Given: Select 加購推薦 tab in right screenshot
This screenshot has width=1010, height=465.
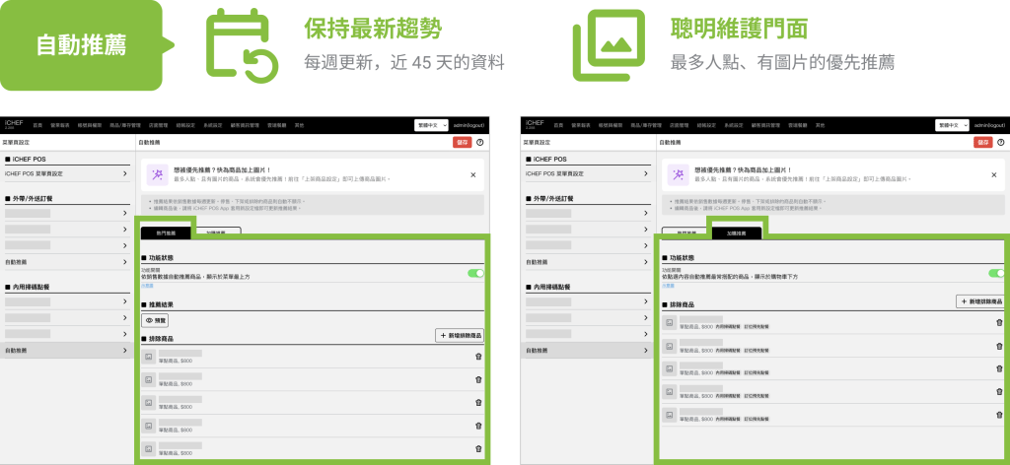Looking at the screenshot, I should point(736,233).
